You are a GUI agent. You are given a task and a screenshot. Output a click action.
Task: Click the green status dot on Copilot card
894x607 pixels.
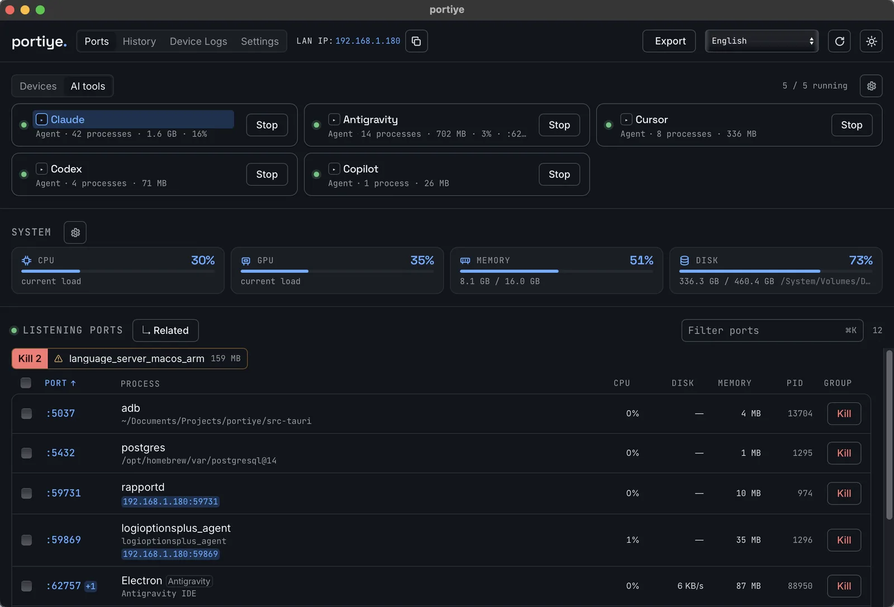pos(316,174)
